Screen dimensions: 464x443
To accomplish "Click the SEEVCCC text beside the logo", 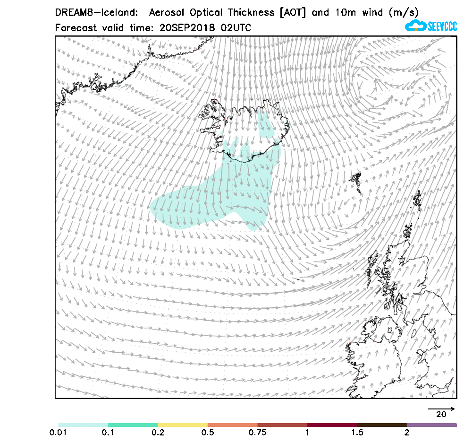I will pos(442,26).
